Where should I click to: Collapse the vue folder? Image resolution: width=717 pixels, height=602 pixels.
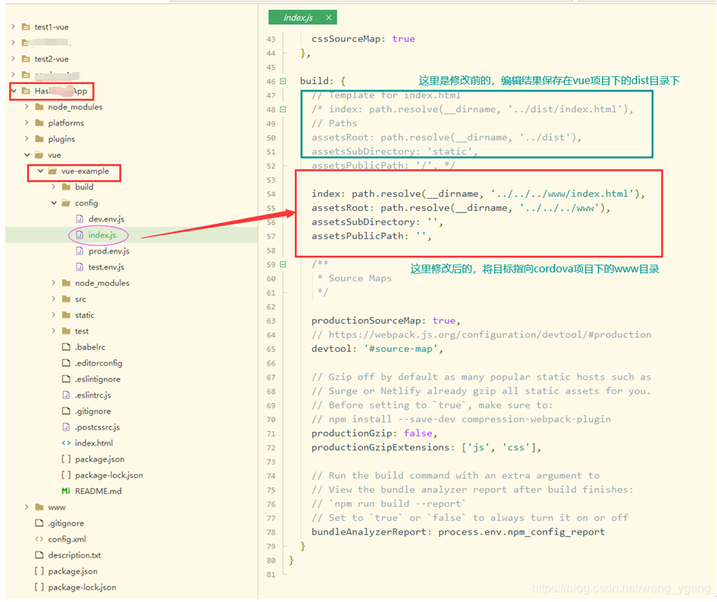pos(27,155)
